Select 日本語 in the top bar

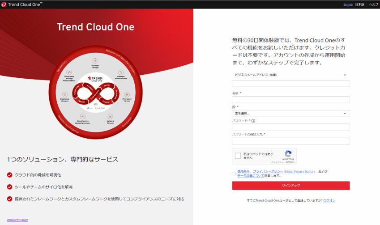[x=359, y=4]
